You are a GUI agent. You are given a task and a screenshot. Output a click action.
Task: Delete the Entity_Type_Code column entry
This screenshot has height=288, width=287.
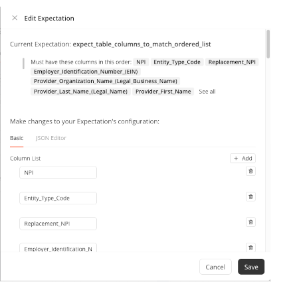(x=250, y=196)
